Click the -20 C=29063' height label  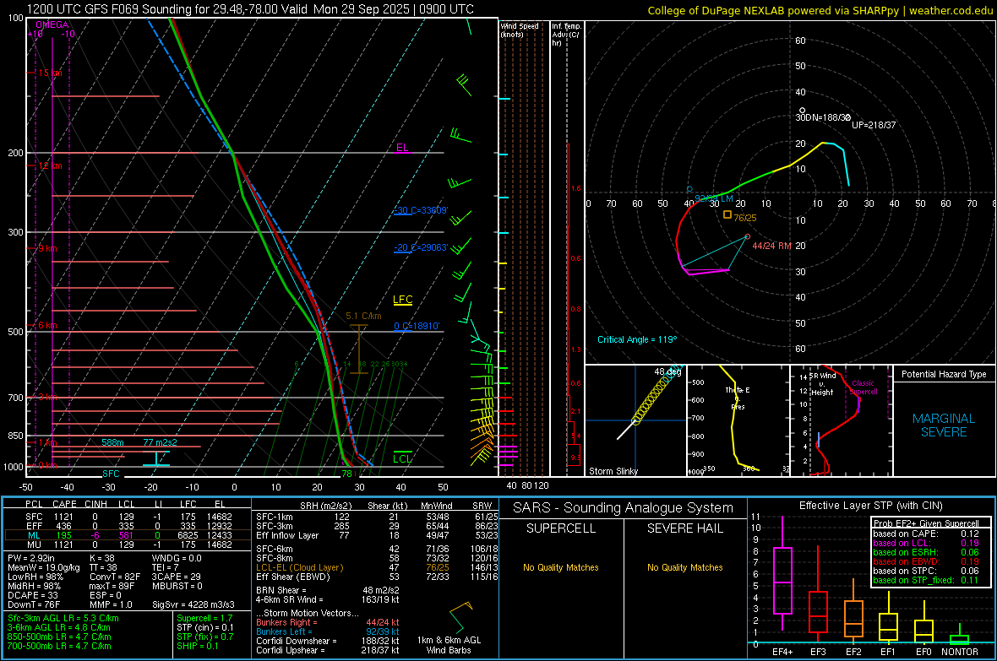click(x=421, y=247)
